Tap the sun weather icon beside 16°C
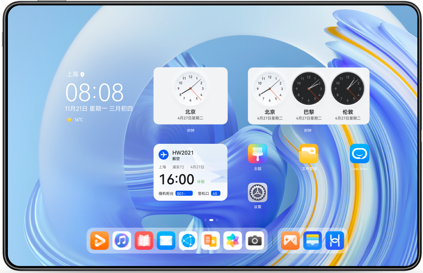Viewport: 423px width, 273px height. tap(69, 120)
